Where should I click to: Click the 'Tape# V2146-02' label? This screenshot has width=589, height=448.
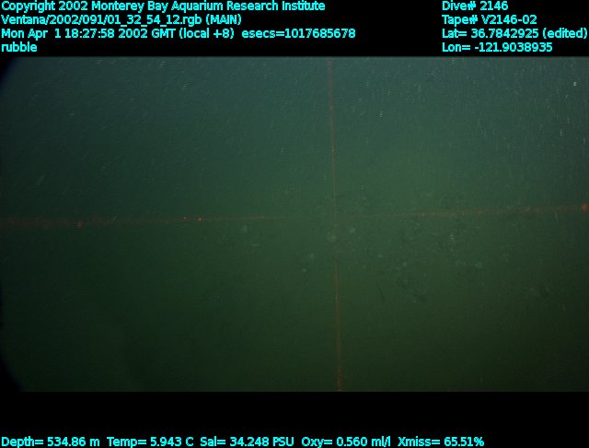pyautogui.click(x=489, y=19)
